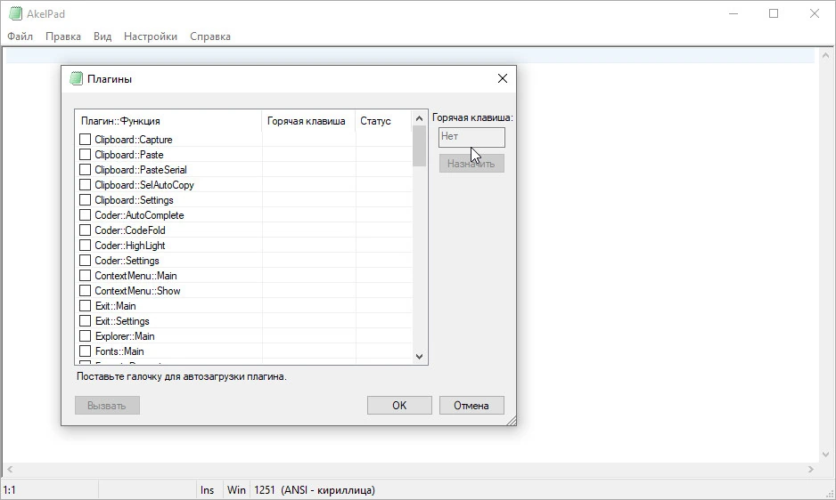Sort by Горячая клавиша column header
Viewport: 836px width, 500px height.
[308, 121]
